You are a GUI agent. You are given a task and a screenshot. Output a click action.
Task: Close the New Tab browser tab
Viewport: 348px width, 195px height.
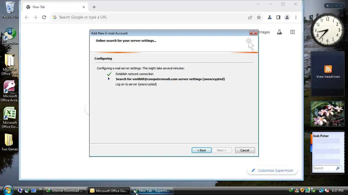pos(84,7)
